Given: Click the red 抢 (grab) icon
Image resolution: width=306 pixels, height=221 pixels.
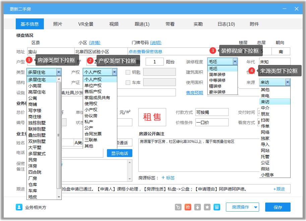Looking at the screenshot, I should point(188,207).
